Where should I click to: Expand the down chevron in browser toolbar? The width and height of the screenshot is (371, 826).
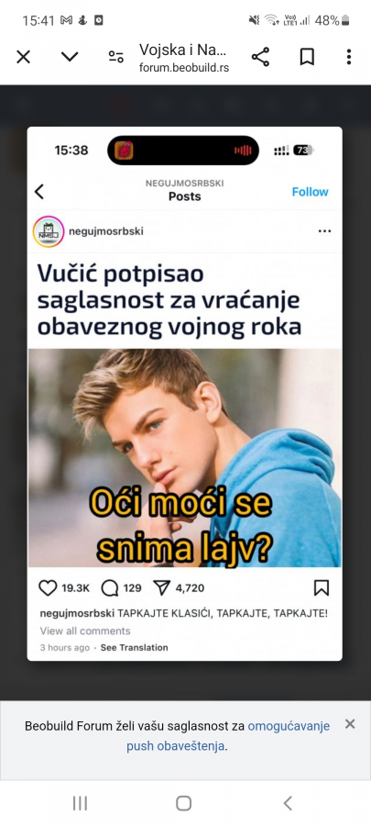pos(70,56)
